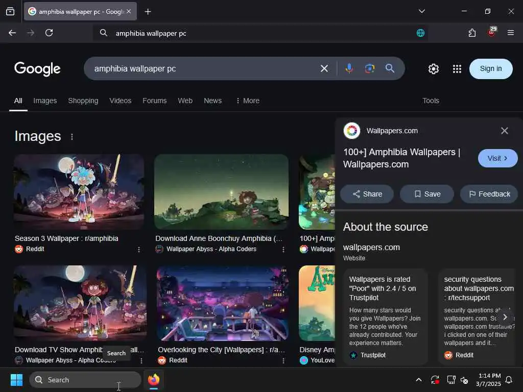Open the Tools search options
Viewport: 523px width, 392px height.
431,101
